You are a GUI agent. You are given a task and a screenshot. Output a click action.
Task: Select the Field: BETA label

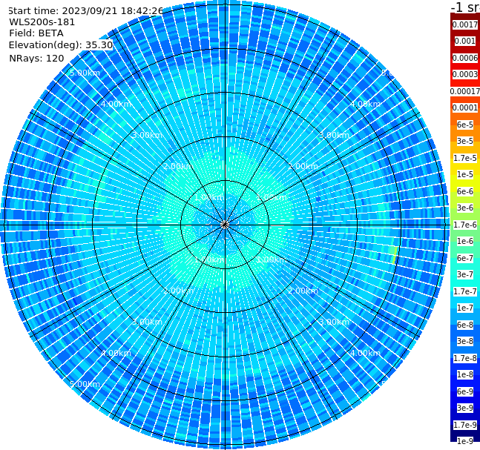pyautogui.click(x=36, y=33)
